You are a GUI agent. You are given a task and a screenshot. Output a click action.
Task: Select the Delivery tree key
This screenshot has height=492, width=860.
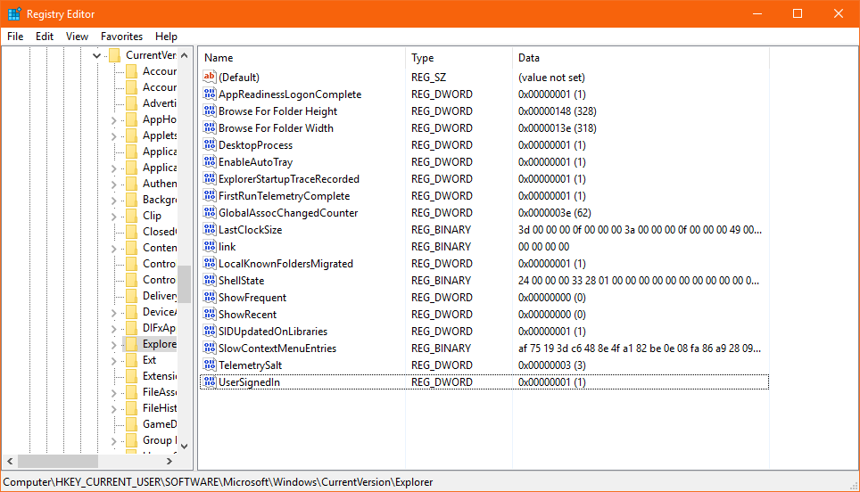[x=160, y=296]
